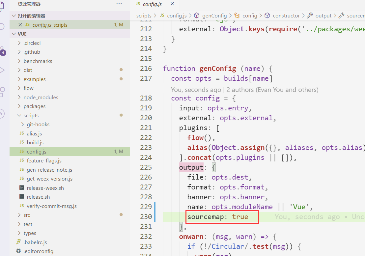Viewport: 365px width, 256px height.
Task: Expand the src folder
Action: pyautogui.click(x=27, y=215)
